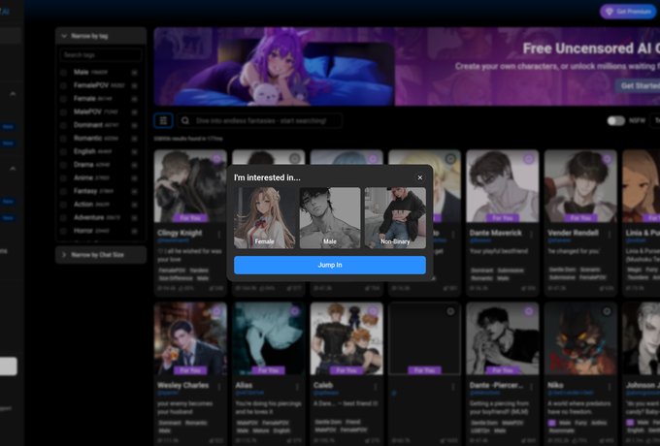This screenshot has height=446, width=660.
Task: Focus the Search tags input field
Action: coord(100,55)
